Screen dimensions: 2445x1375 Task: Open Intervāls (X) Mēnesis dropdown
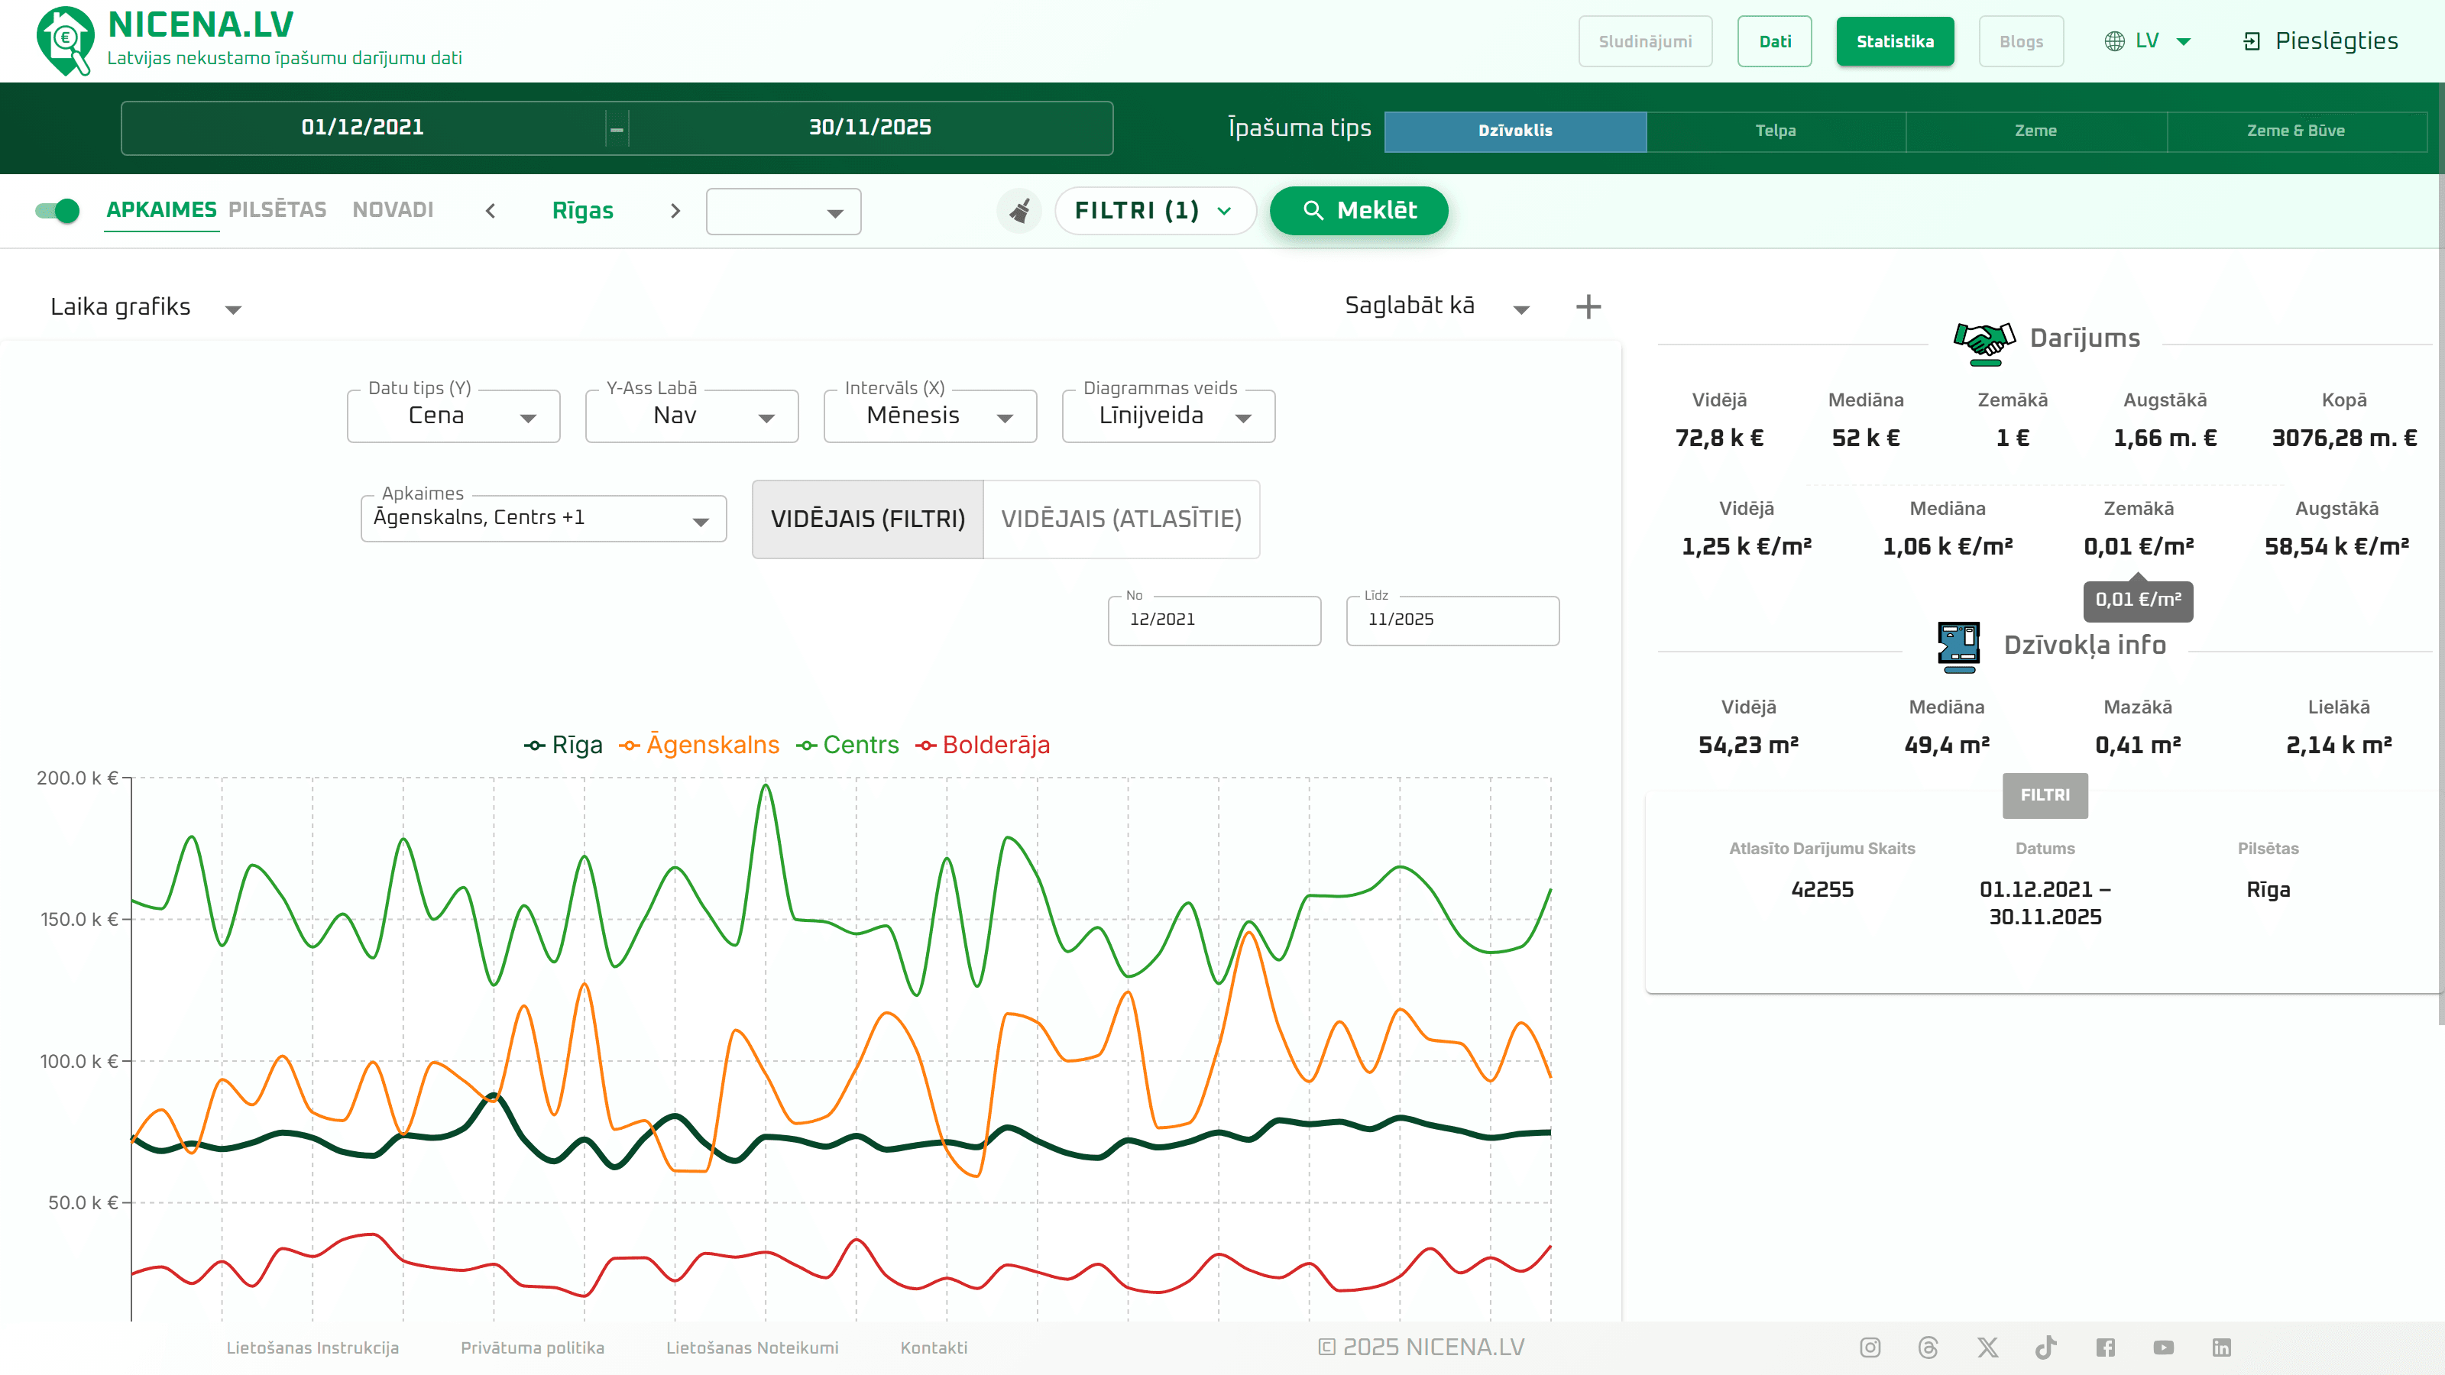point(930,416)
